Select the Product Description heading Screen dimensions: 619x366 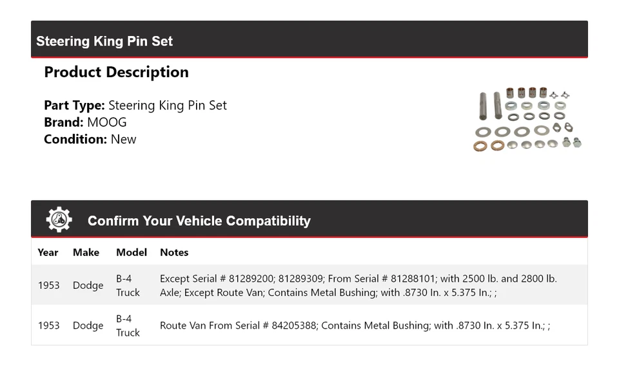point(116,72)
